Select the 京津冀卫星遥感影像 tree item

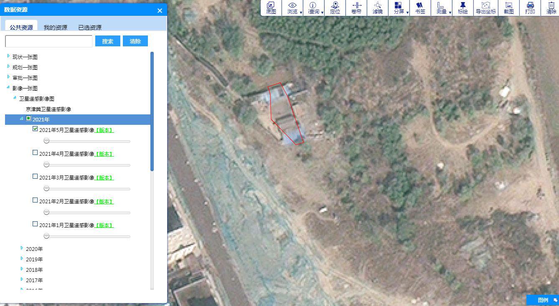click(x=48, y=109)
